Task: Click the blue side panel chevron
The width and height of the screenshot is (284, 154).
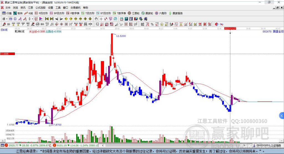Action: click(282, 116)
